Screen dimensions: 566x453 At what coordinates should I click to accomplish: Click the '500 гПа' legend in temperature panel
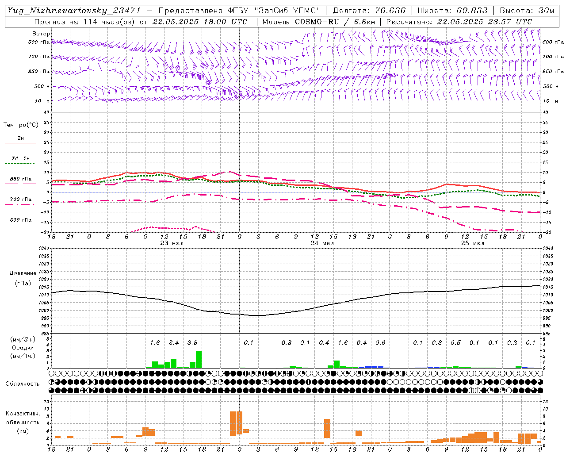[x=20, y=220]
